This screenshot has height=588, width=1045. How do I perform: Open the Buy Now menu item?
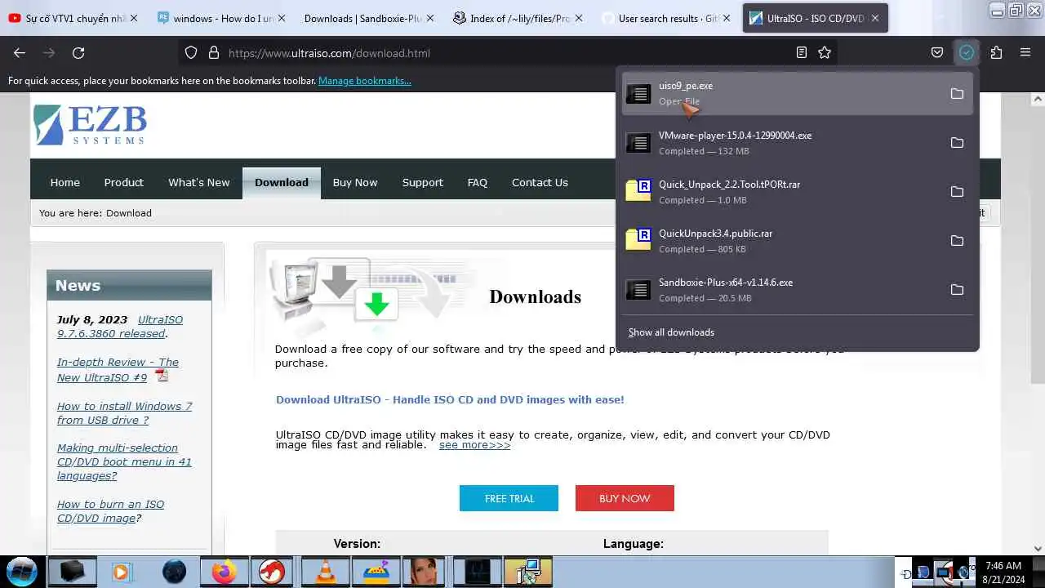[x=355, y=182]
